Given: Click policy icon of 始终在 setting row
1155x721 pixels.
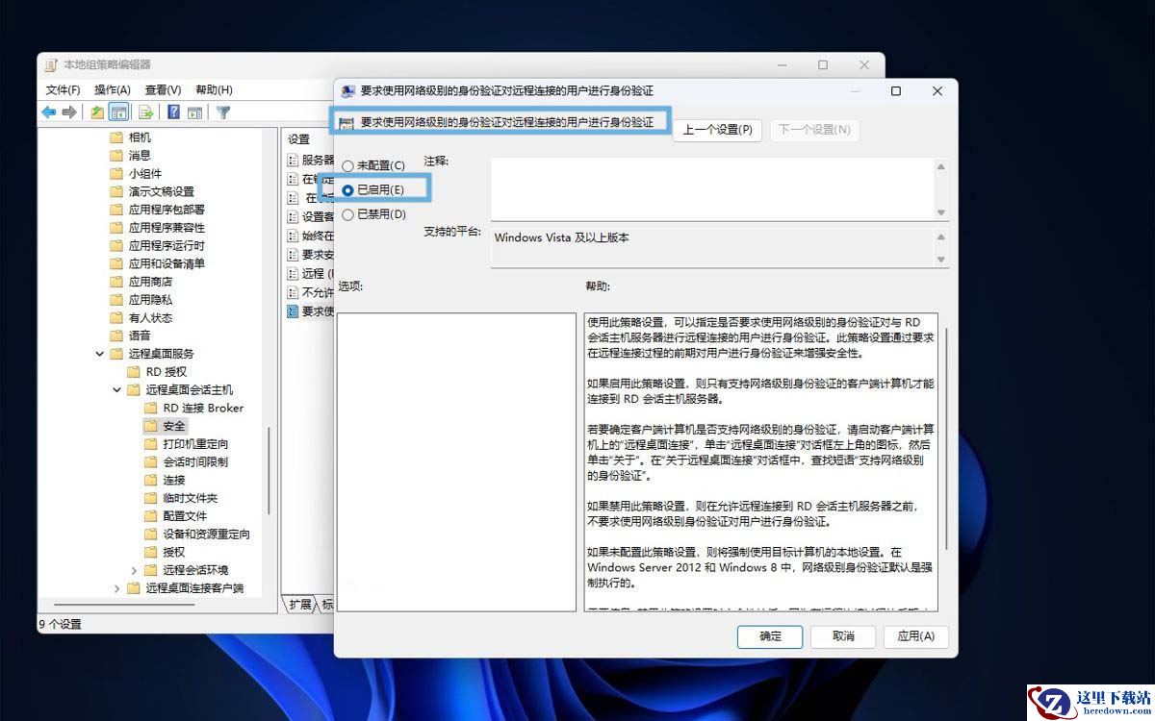Looking at the screenshot, I should click(294, 236).
